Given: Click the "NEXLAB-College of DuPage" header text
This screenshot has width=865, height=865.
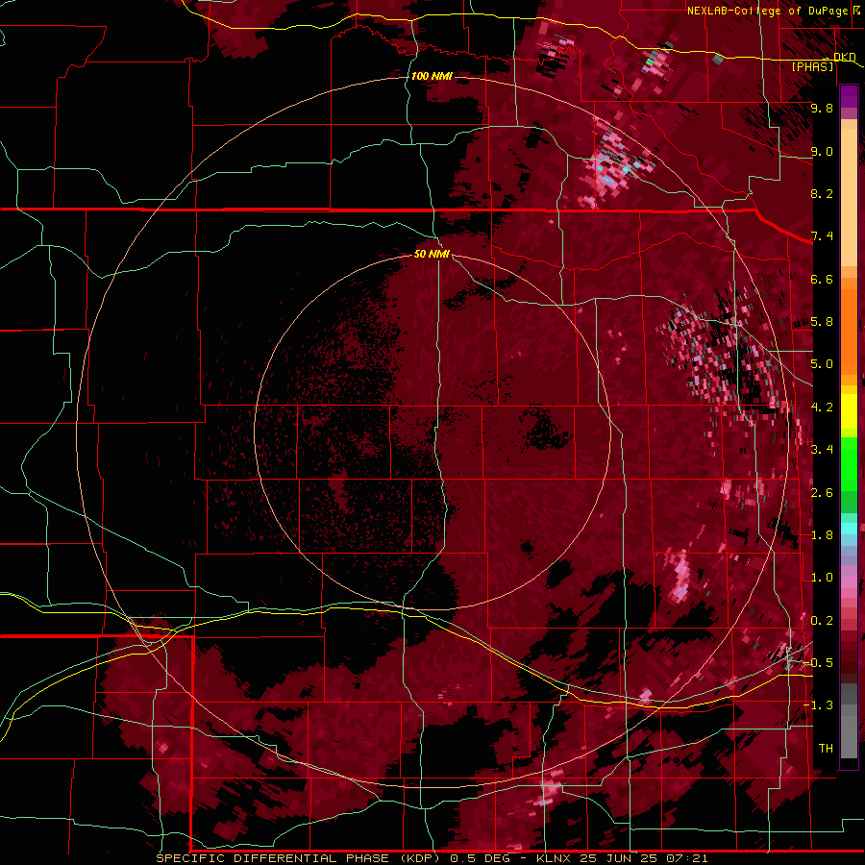Looking at the screenshot, I should (768, 11).
